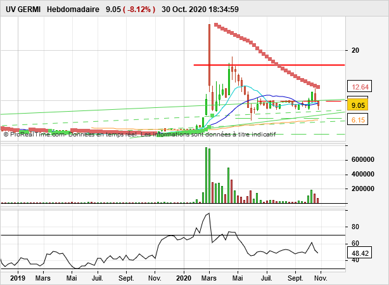Click the RSI peak near March 2020
Screen dimensions: 389x285
pos(209,213)
